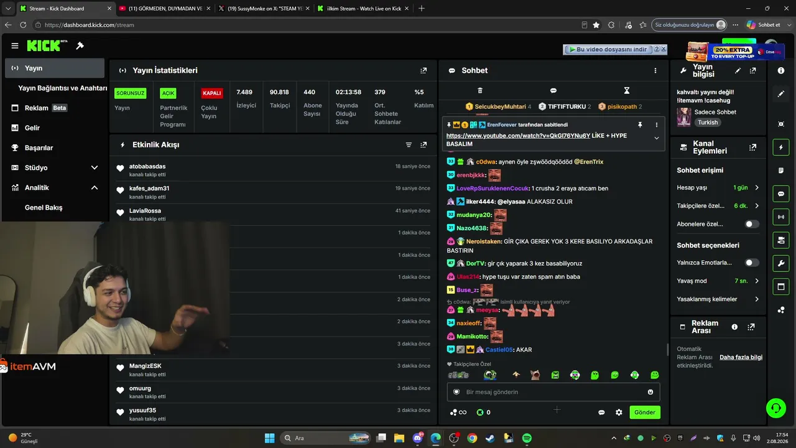Toggle Yalnızca Emotlarla switch
The image size is (796, 448).
[752, 263]
